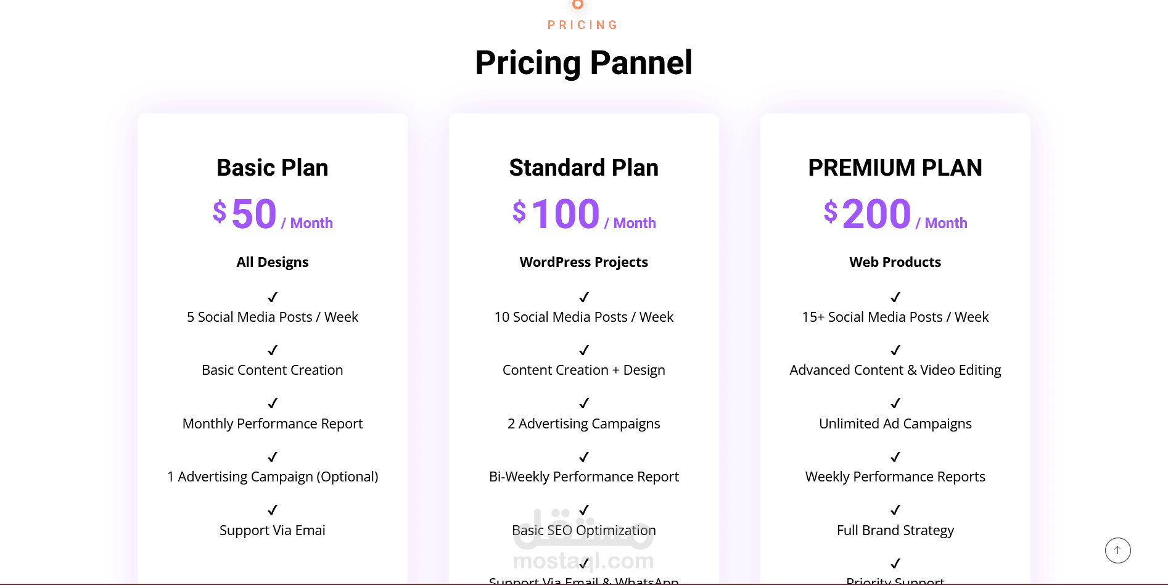The image size is (1168, 585).
Task: Click the WordPress Projects subtitle
Action: (x=584, y=262)
